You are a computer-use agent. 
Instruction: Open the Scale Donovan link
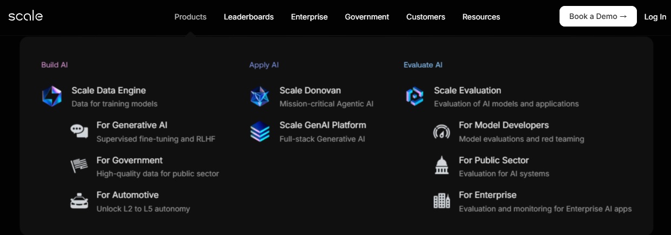pyautogui.click(x=310, y=90)
